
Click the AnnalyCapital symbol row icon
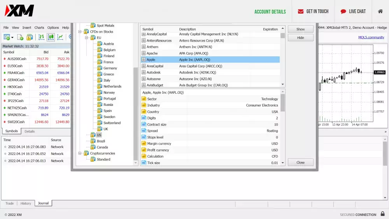coord(144,34)
